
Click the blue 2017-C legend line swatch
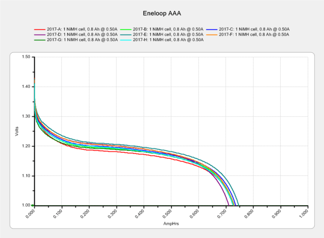211,29
